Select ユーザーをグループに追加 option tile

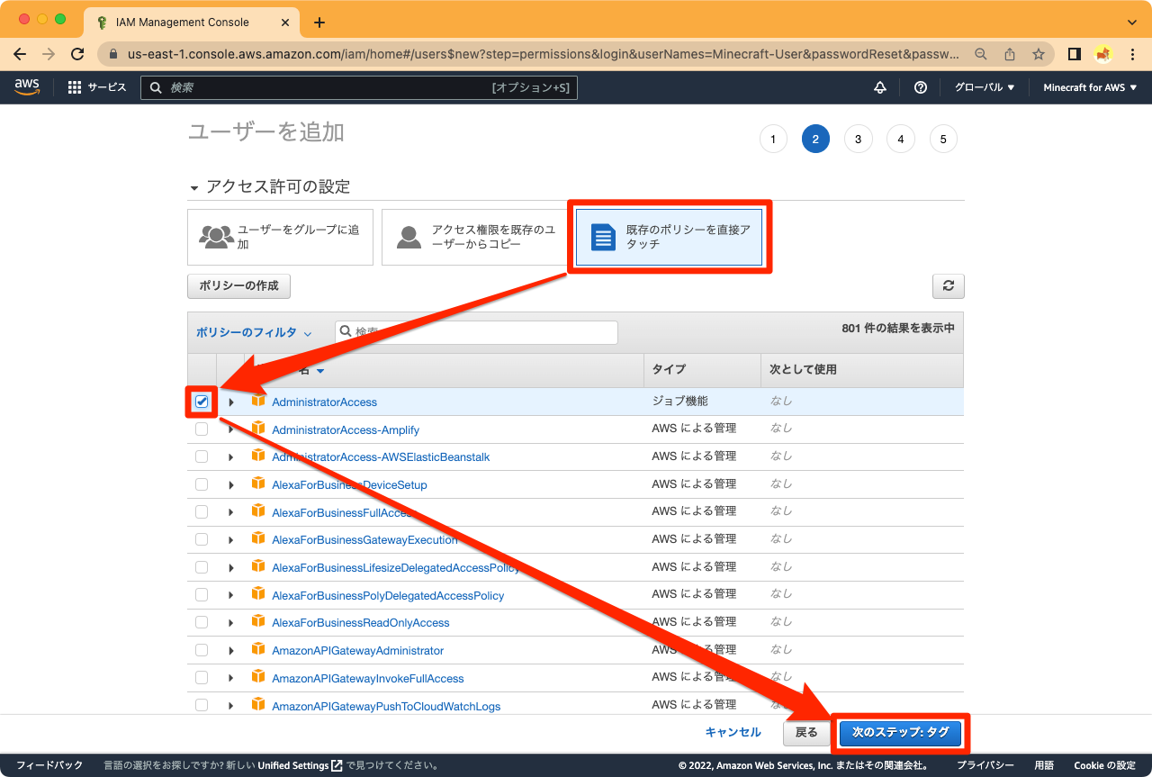pyautogui.click(x=280, y=237)
